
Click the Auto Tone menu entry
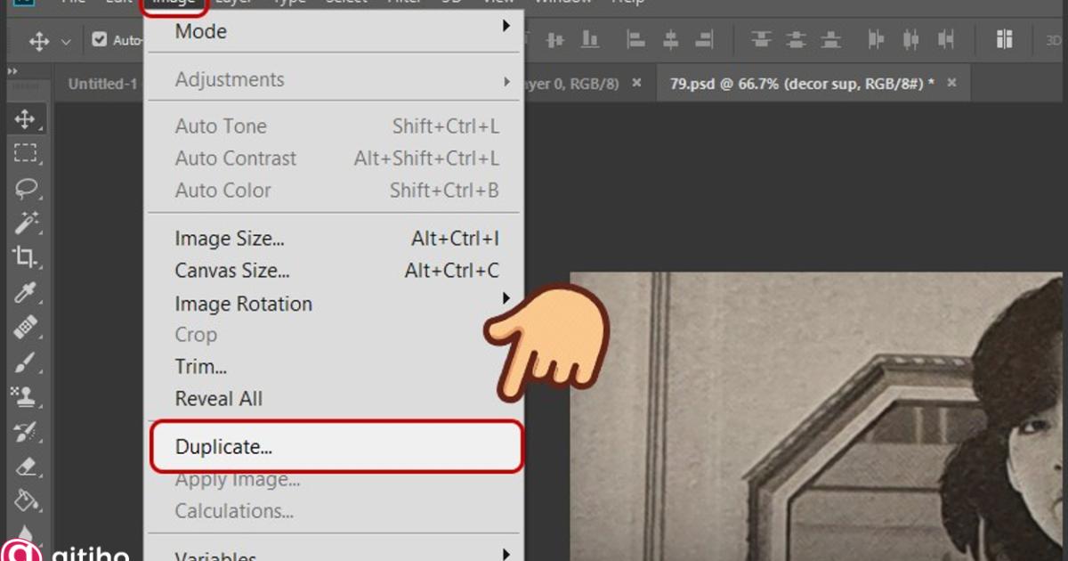[334, 126]
